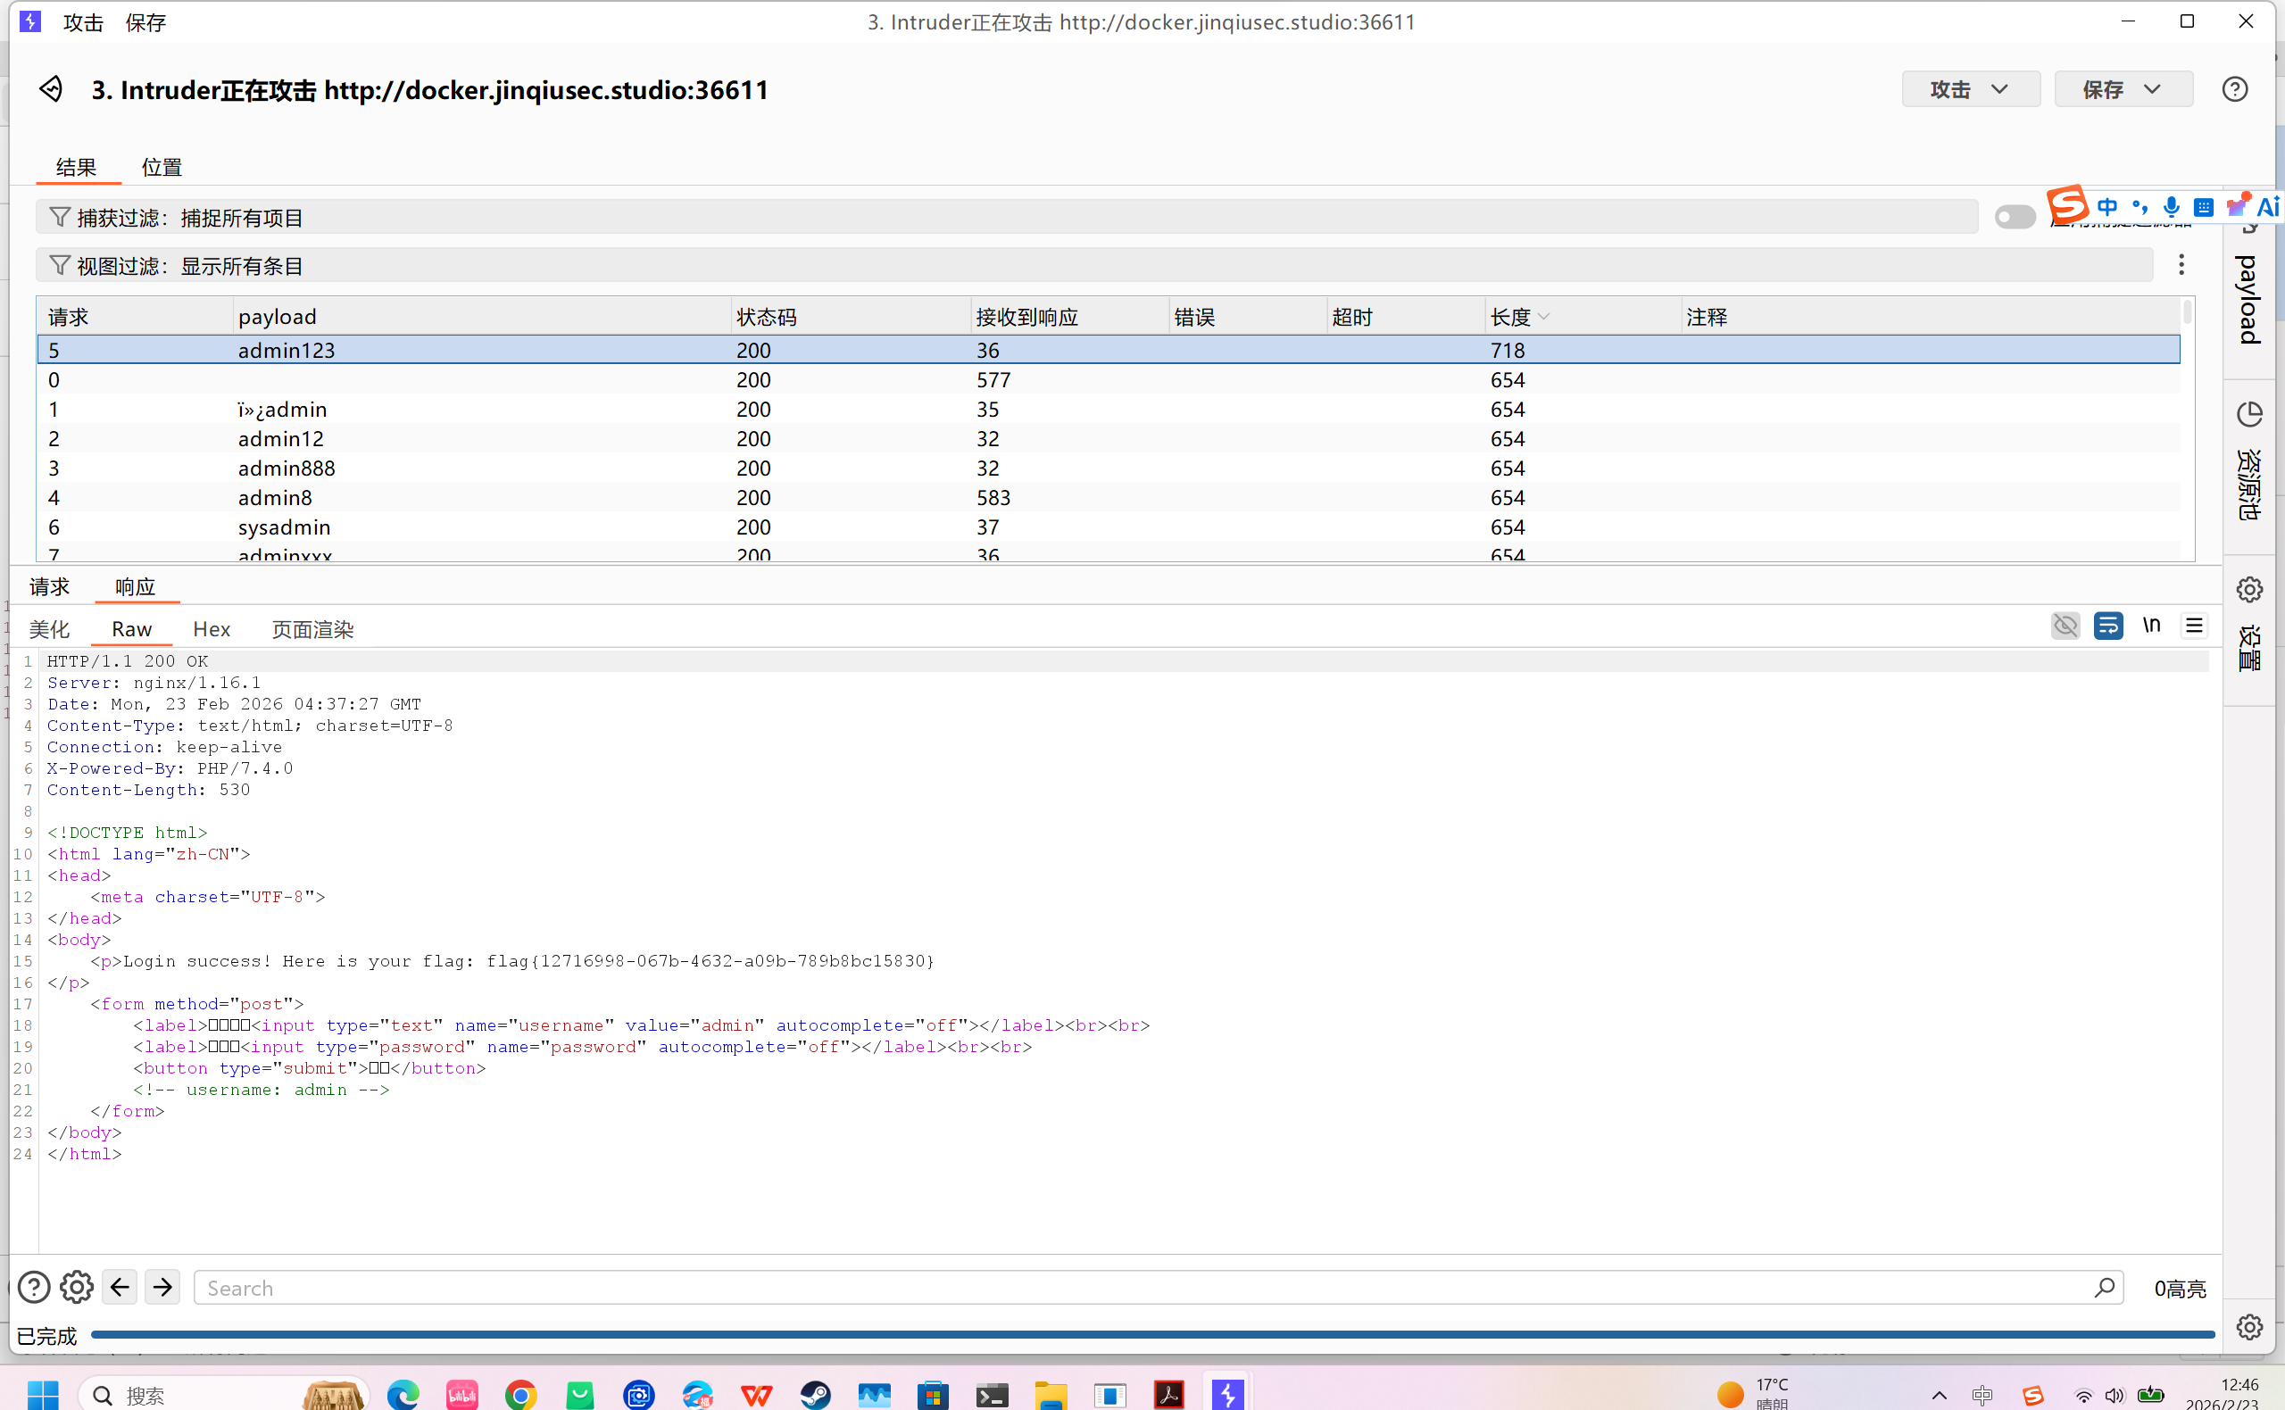
Task: Click the next search match forward arrow button
Action: pyautogui.click(x=162, y=1287)
